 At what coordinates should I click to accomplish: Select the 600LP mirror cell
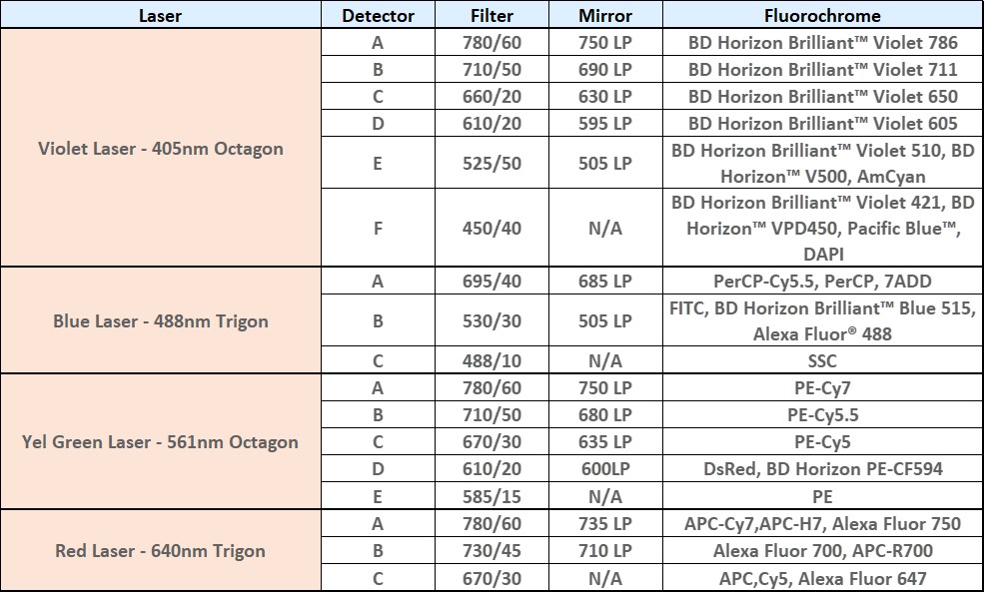pyautogui.click(x=605, y=469)
